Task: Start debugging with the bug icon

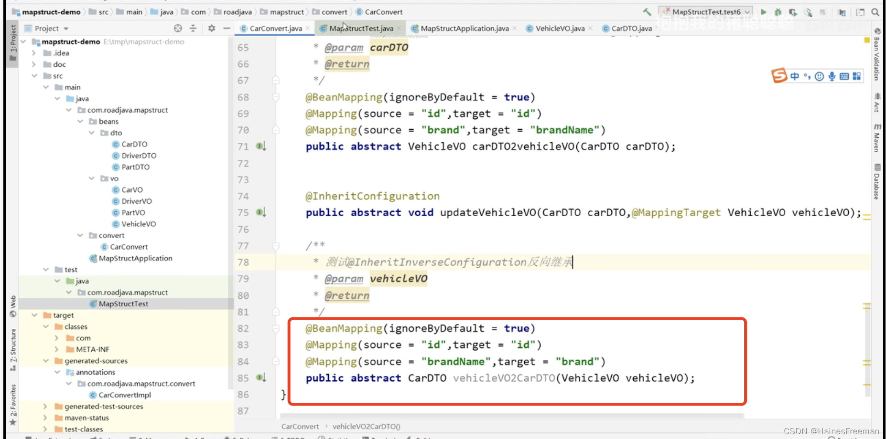Action: pos(778,12)
